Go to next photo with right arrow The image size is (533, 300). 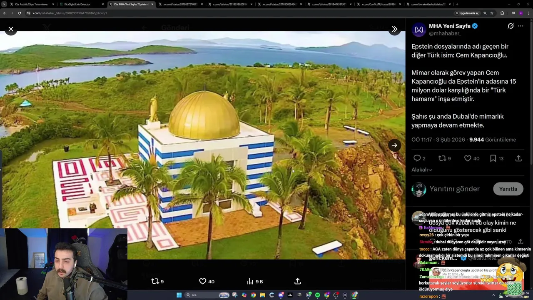394,145
